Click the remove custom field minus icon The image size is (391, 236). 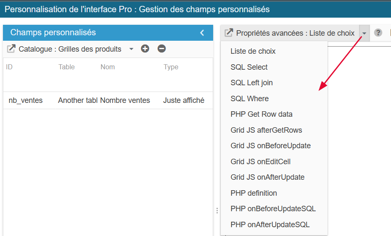pos(161,49)
